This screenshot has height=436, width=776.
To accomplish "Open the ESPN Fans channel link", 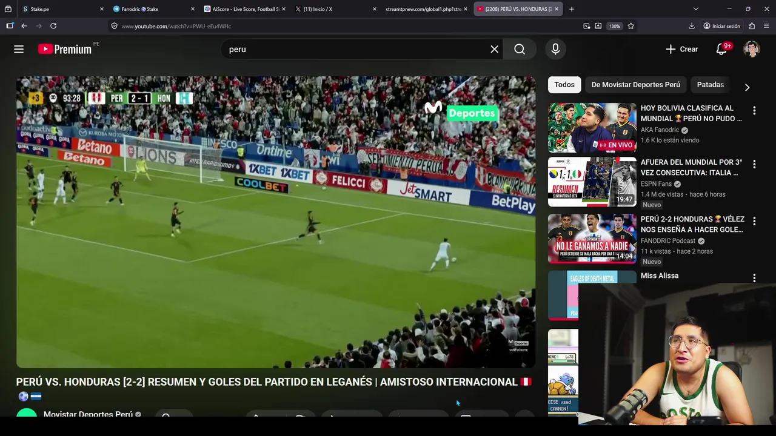I will pos(657,184).
